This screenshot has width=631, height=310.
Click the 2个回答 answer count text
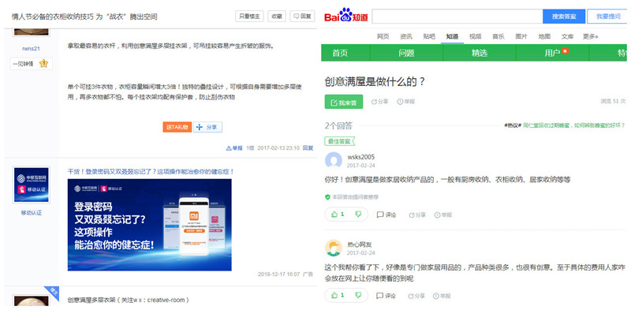tap(338, 125)
